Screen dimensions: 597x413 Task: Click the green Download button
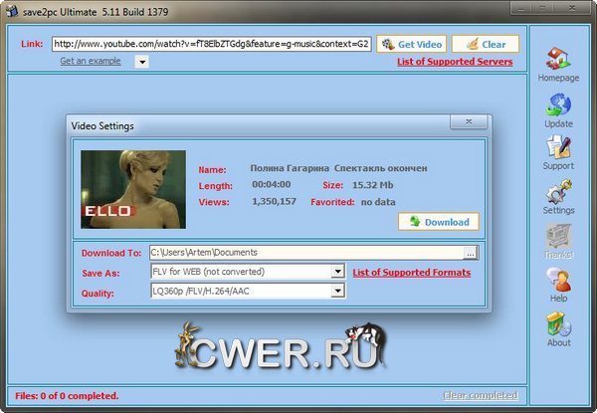click(x=439, y=221)
